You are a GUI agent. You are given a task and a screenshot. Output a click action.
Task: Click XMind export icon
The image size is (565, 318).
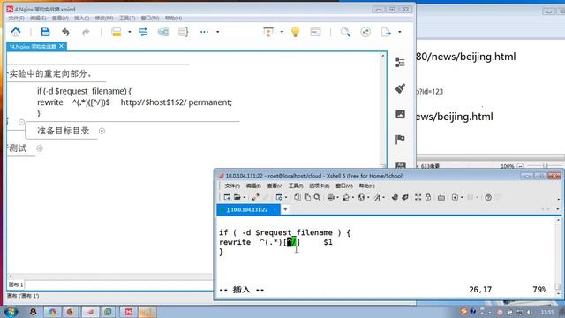(386, 32)
